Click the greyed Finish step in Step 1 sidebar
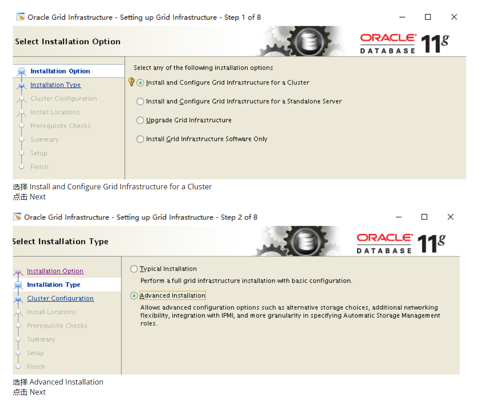The image size is (488, 401). (x=40, y=167)
